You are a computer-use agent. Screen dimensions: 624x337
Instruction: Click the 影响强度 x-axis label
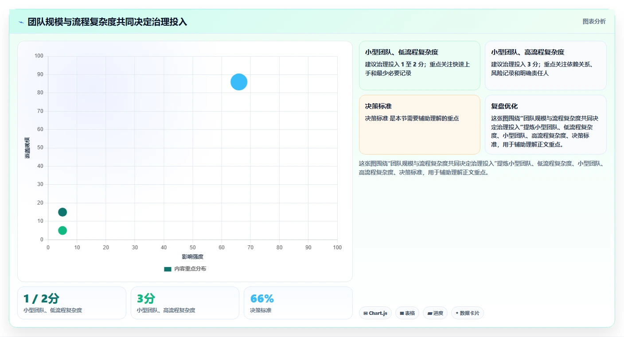pos(192,257)
